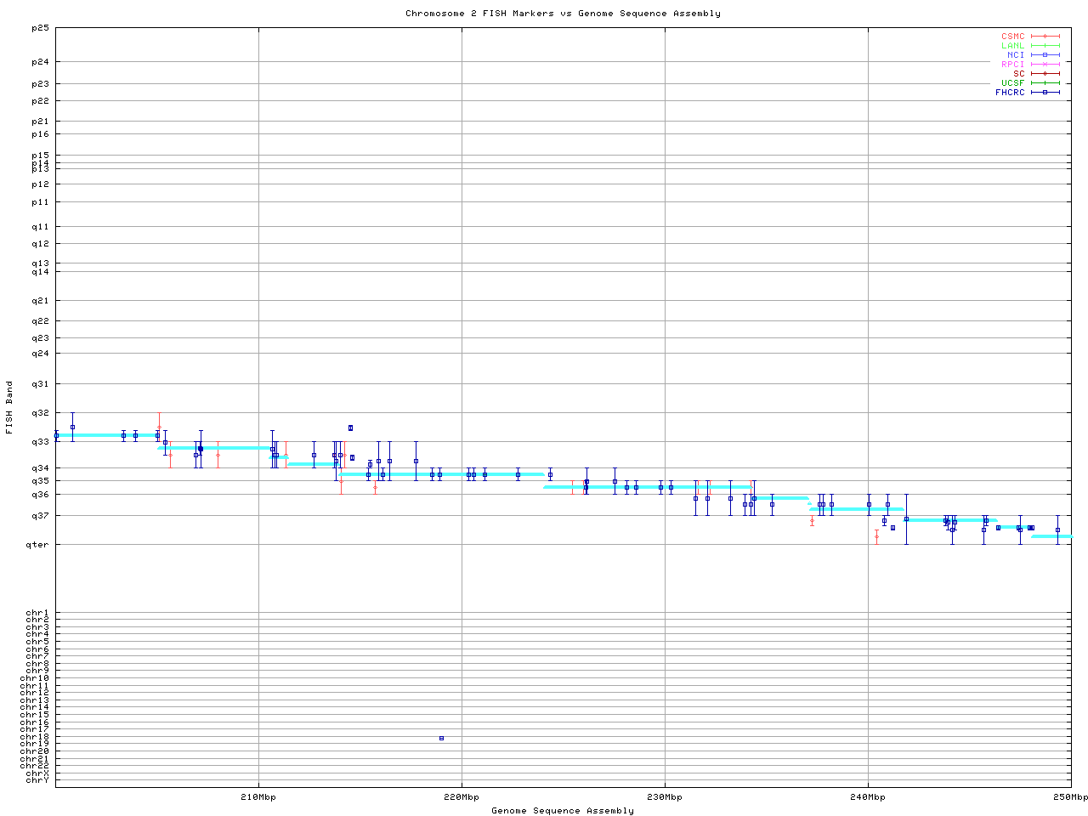Click the q31 band label
The height and width of the screenshot is (816, 1088).
pos(40,384)
